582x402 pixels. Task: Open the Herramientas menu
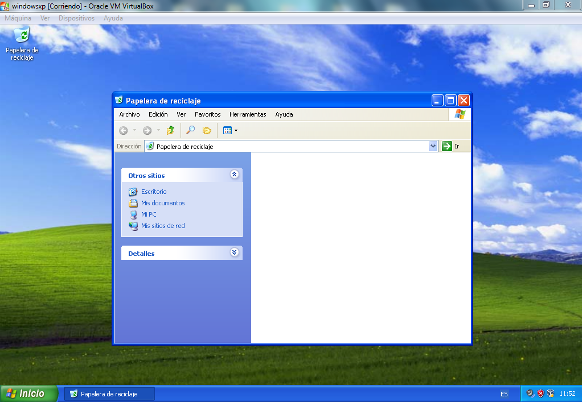point(248,114)
